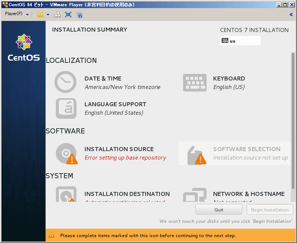Screen dimensions: 297x243
Task: Open the Language Support icon
Action: (x=66, y=108)
